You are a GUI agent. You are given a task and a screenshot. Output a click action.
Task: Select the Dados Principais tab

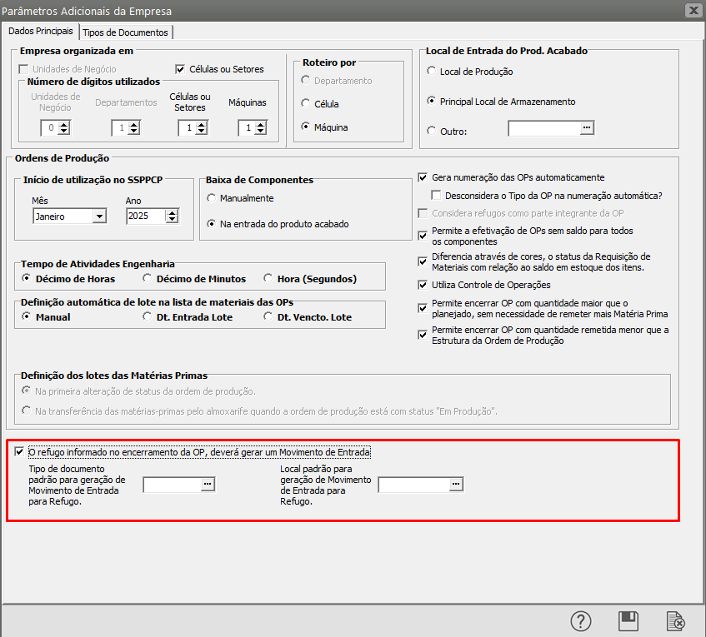[40, 31]
